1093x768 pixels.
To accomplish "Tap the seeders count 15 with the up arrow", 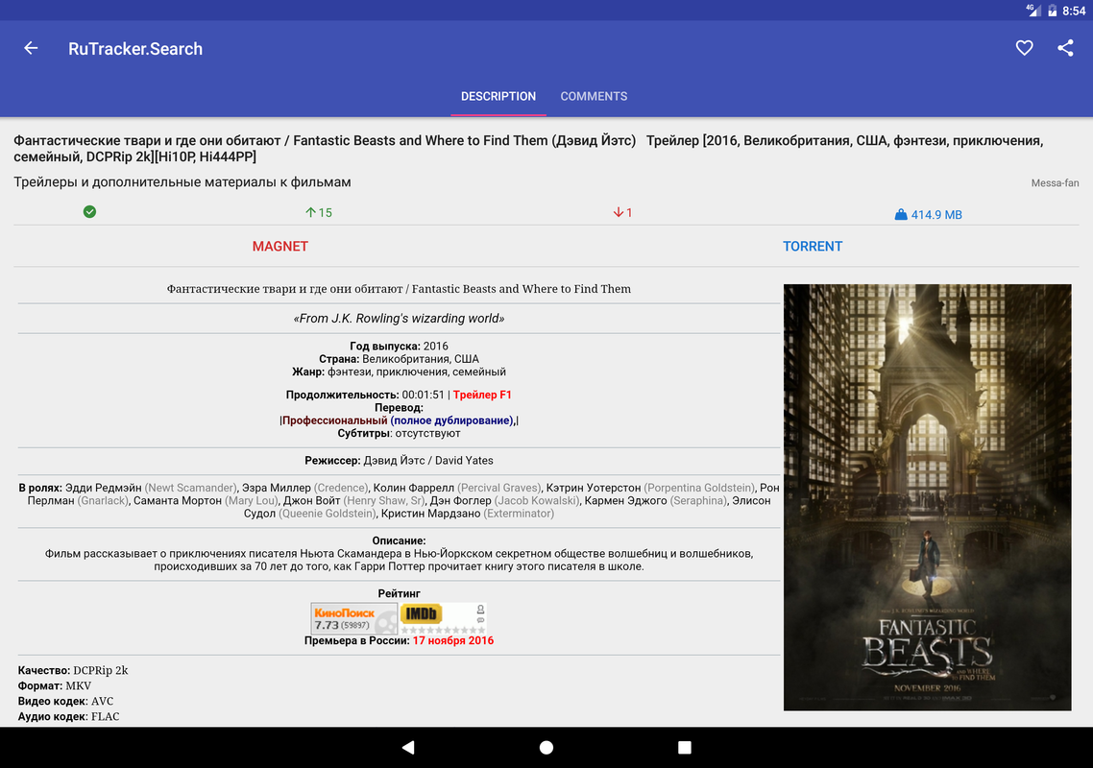I will click(x=319, y=212).
